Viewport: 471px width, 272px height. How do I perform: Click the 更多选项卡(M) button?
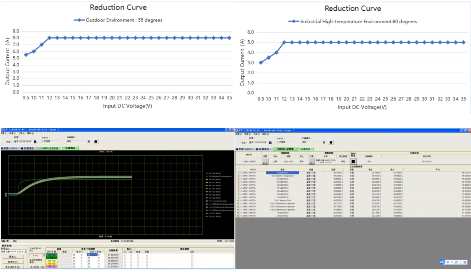point(14,267)
